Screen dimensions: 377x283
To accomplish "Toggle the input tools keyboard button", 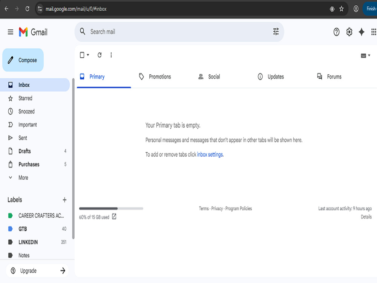I will click(363, 55).
